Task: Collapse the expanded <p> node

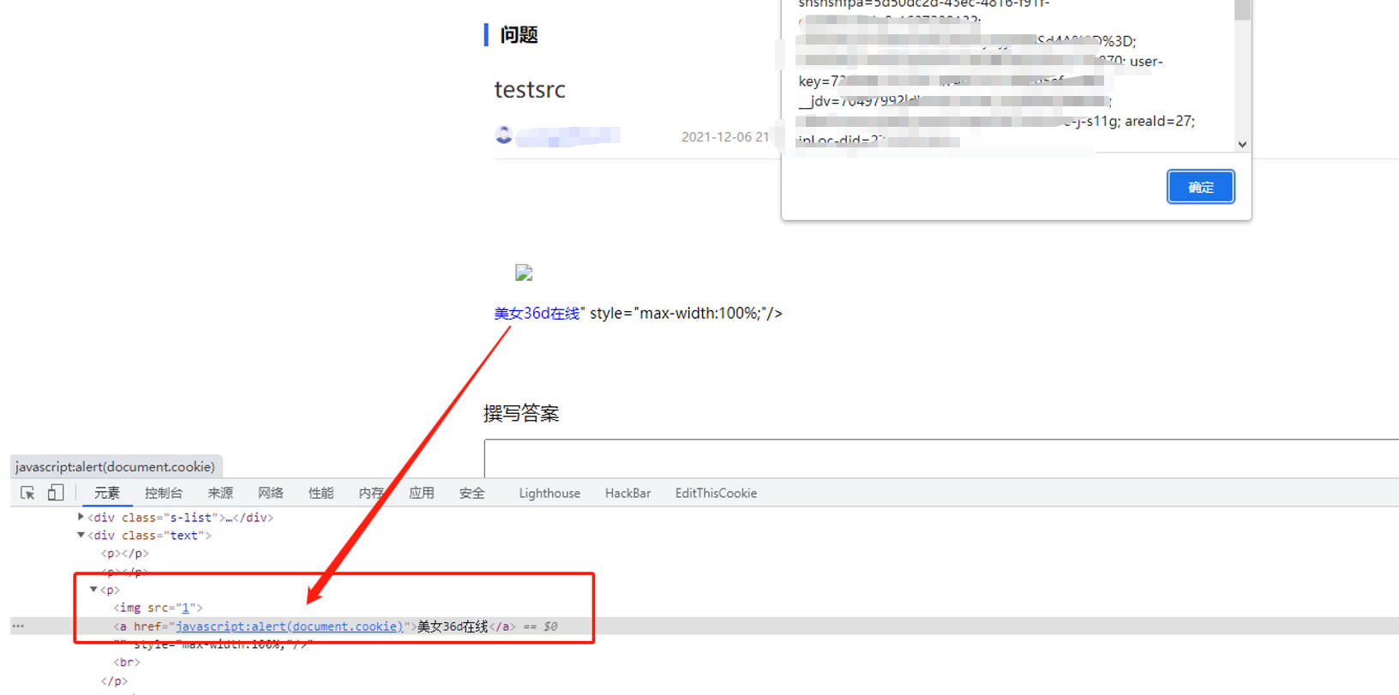Action: pyautogui.click(x=93, y=590)
